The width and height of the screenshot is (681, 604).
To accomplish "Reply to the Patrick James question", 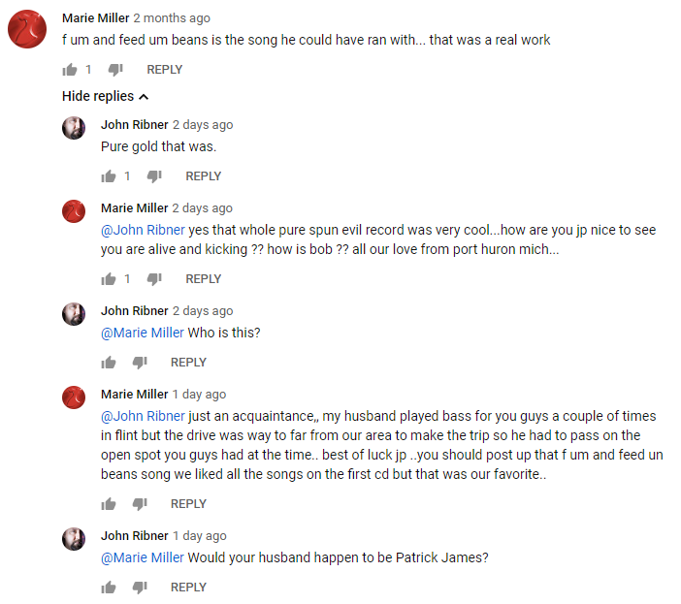I will [188, 588].
